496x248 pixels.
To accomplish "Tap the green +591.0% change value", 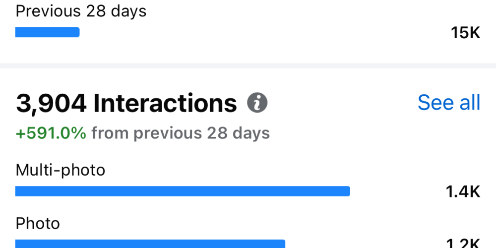I will [51, 133].
